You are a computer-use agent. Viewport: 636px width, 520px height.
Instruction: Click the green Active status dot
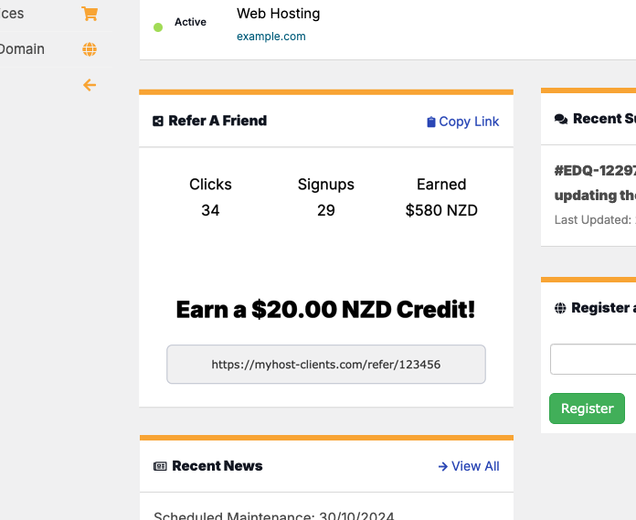pos(158,27)
